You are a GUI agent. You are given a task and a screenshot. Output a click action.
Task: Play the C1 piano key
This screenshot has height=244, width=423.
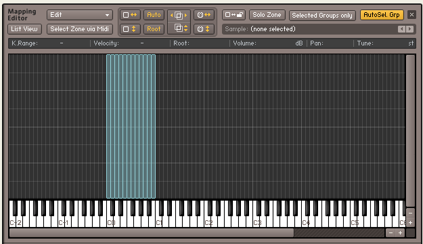tap(159, 222)
